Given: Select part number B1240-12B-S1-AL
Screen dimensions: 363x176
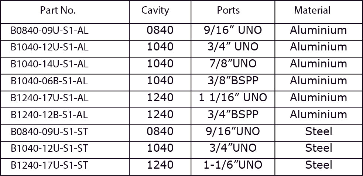Looking at the screenshot, I should point(49,115).
